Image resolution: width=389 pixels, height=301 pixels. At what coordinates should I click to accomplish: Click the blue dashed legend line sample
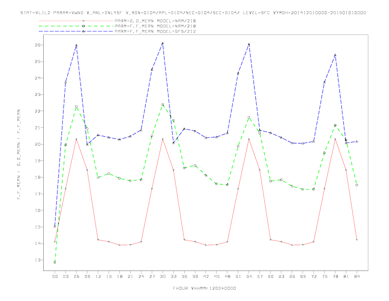pyautogui.click(x=76, y=31)
